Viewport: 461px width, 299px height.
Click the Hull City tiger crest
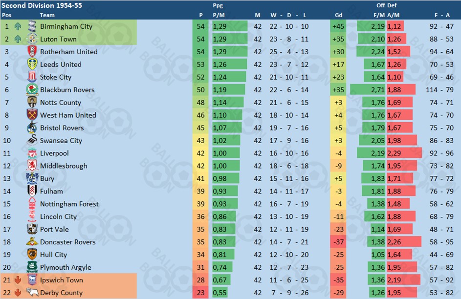[x=32, y=255]
